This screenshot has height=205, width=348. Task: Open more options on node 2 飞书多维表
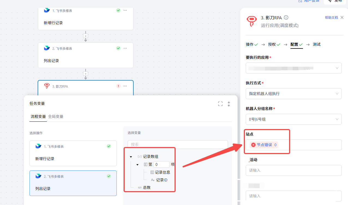pyautogui.click(x=125, y=48)
